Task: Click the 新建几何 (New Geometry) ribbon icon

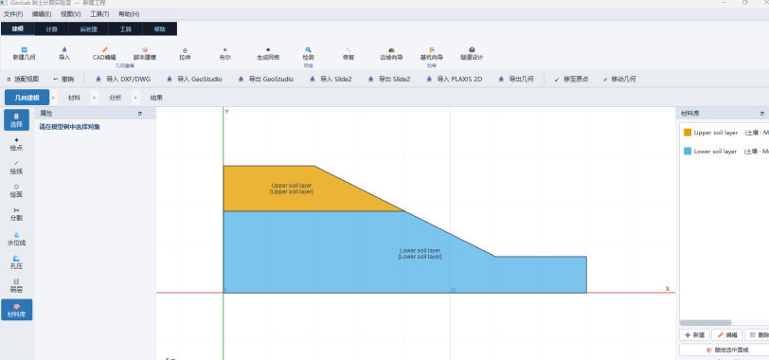Action: tap(24, 53)
